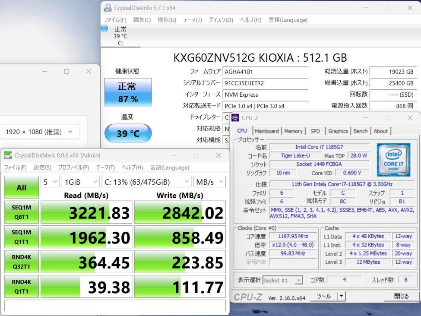This screenshot has width=421, height=316.
Task: Open the 機能 menu in CrystalDiskInfo
Action: tap(166, 20)
